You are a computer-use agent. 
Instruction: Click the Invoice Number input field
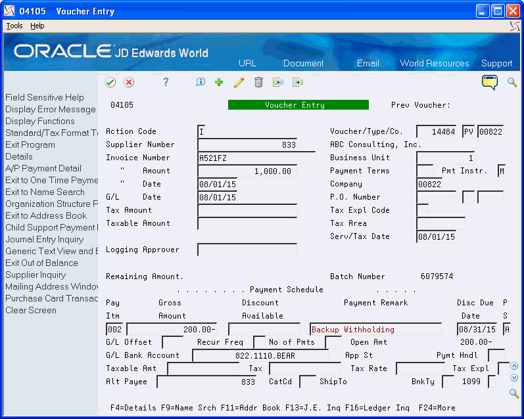(256, 158)
